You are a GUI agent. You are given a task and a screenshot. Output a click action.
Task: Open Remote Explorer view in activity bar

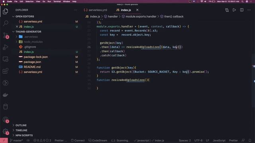6,59
